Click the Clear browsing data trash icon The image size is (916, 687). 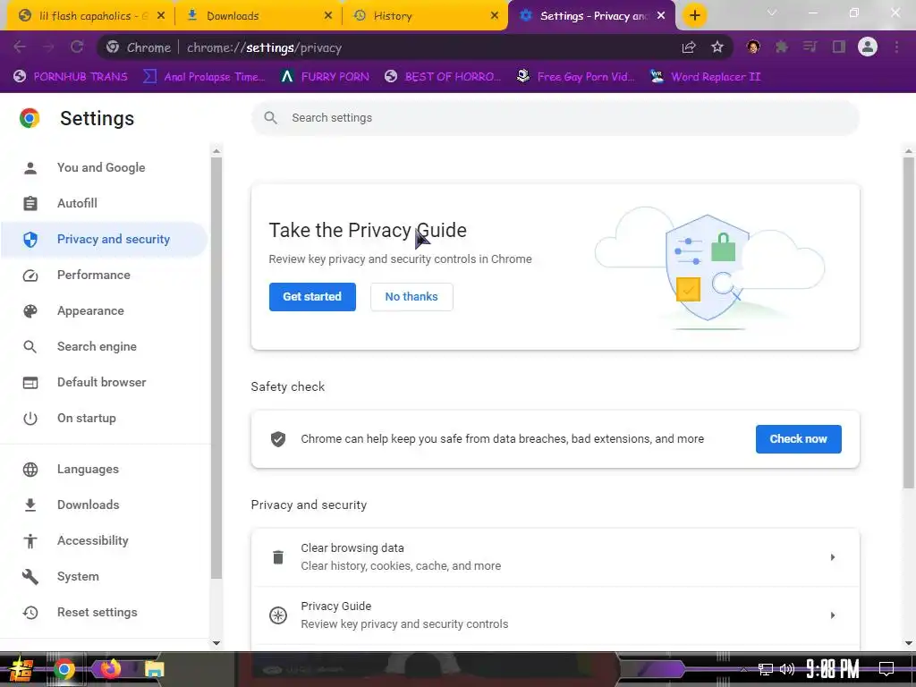pos(278,557)
